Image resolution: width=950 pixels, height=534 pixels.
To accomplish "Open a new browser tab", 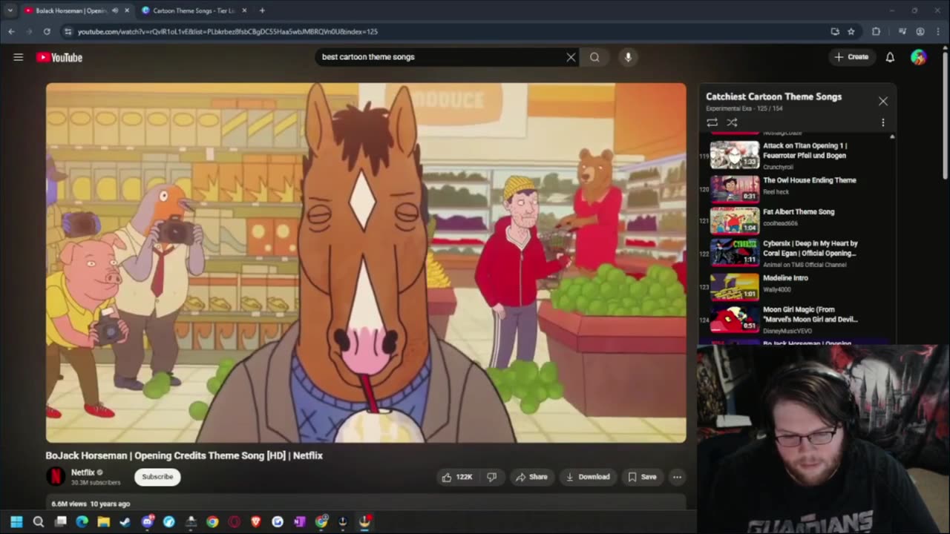I will click(x=262, y=10).
